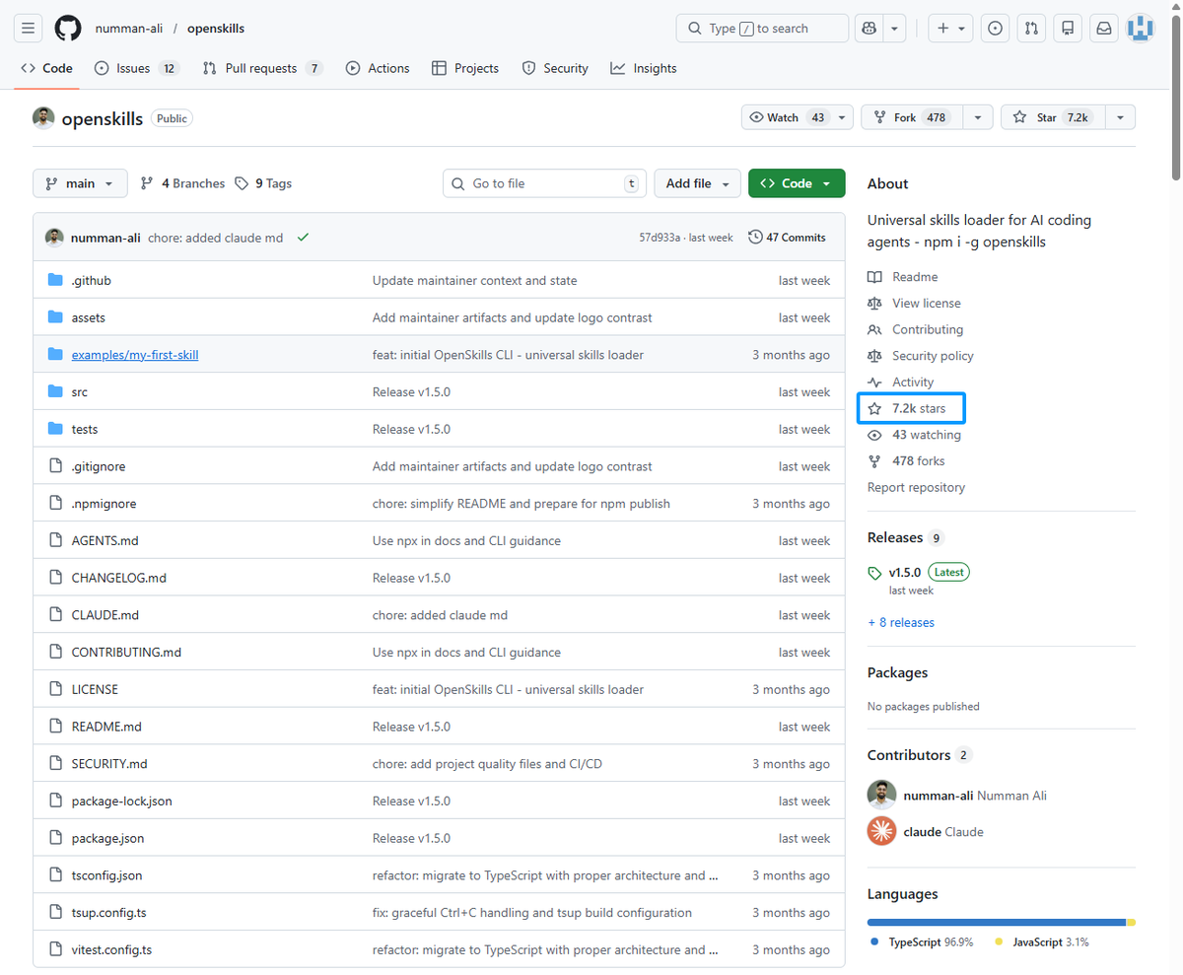
Task: Click the TypeScript language bar segment
Action: tap(996, 923)
